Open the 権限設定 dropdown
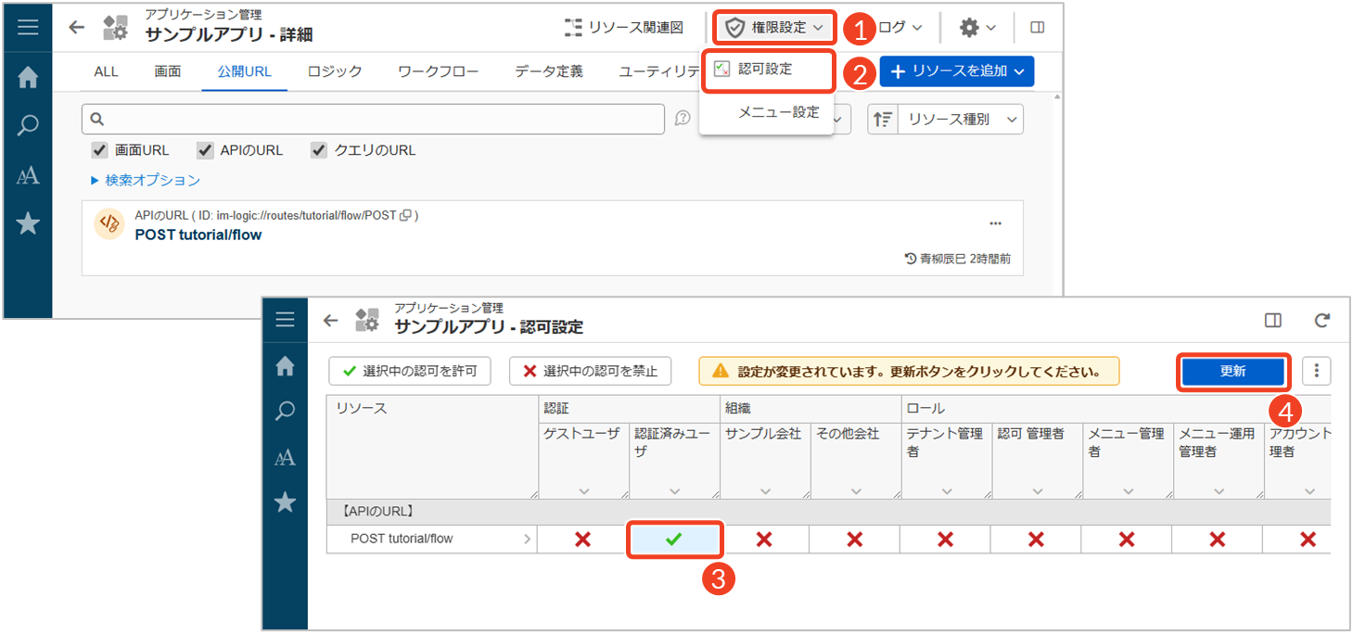This screenshot has width=1353, height=635. 775,28
